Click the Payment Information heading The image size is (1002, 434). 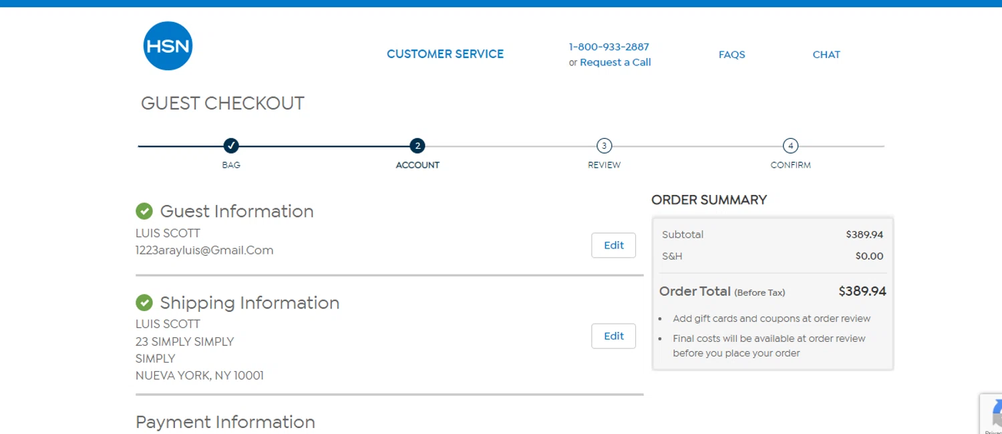(225, 422)
